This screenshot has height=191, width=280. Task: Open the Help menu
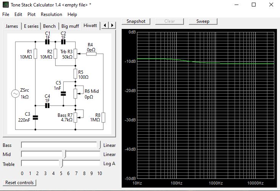click(x=72, y=14)
